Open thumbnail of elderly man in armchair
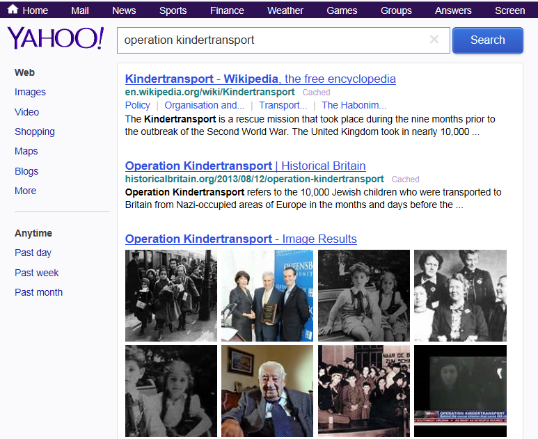Screen dimensions: 538x439 (x=266, y=391)
